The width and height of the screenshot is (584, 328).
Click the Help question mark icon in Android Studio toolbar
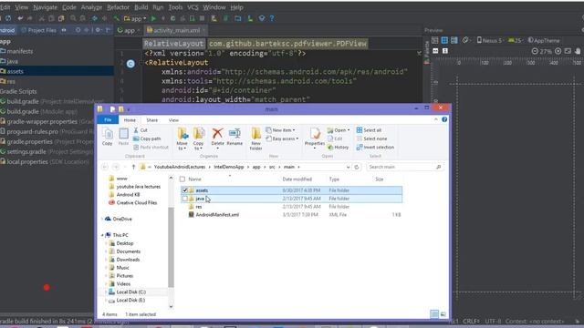[x=272, y=18]
